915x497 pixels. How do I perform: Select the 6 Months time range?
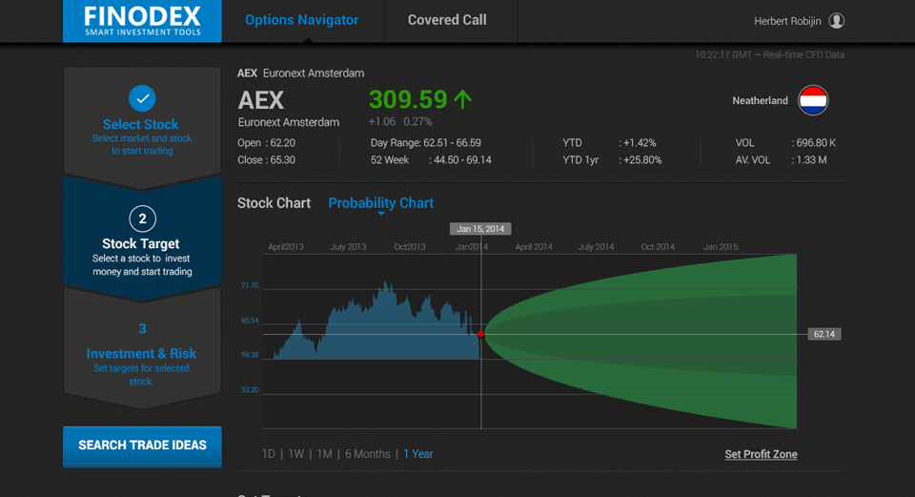[x=367, y=454]
